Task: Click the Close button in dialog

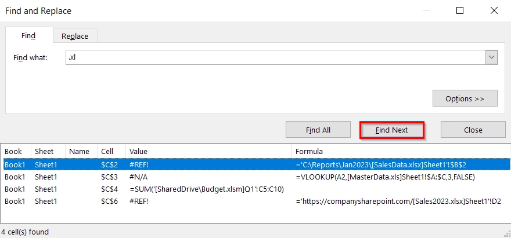Action: (x=473, y=130)
